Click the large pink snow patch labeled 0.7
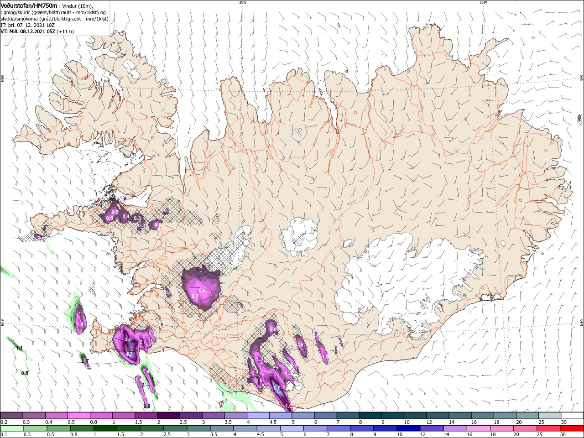Viewport: 584px width, 438px height. click(x=201, y=287)
